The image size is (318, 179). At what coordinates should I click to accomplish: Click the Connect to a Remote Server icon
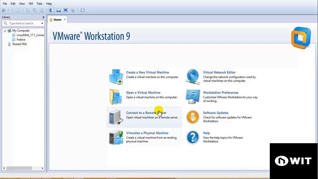[116, 117]
